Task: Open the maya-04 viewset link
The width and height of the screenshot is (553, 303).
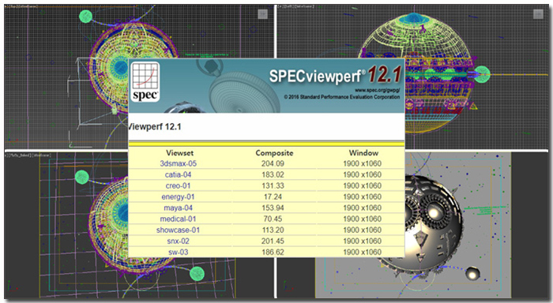Action: click(178, 208)
